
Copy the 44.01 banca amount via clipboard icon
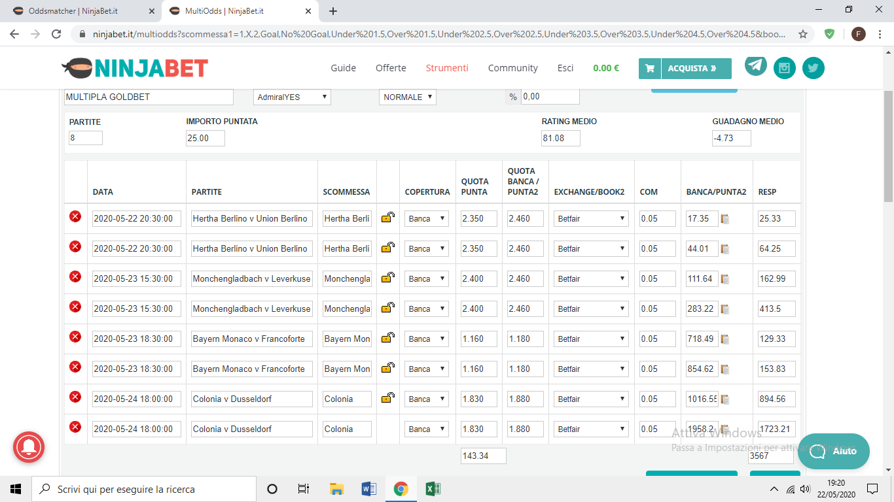(x=724, y=249)
